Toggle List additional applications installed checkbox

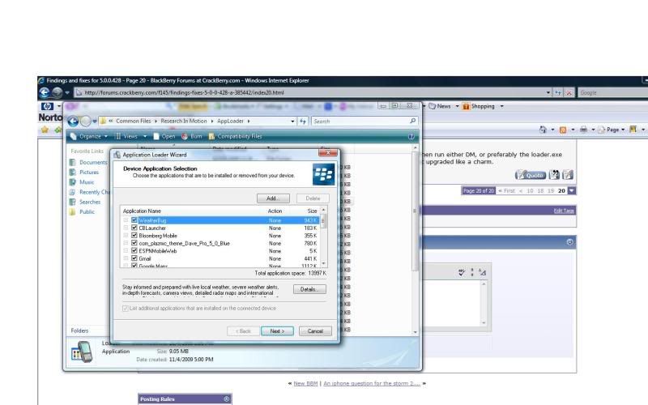tap(126, 309)
